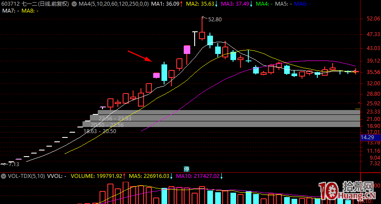This screenshot has width=381, height=204.
Task: Click the MA2: 35.63 value
Action: [x=200, y=4]
